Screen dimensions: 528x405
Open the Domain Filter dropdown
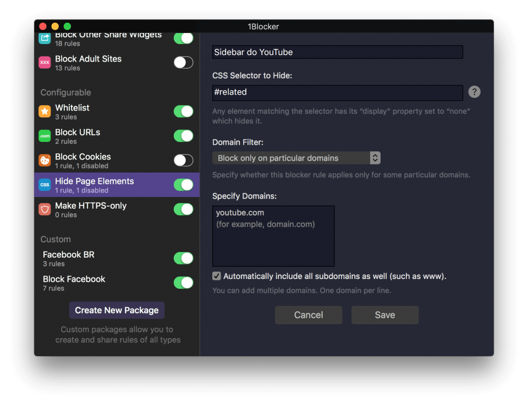(x=296, y=158)
